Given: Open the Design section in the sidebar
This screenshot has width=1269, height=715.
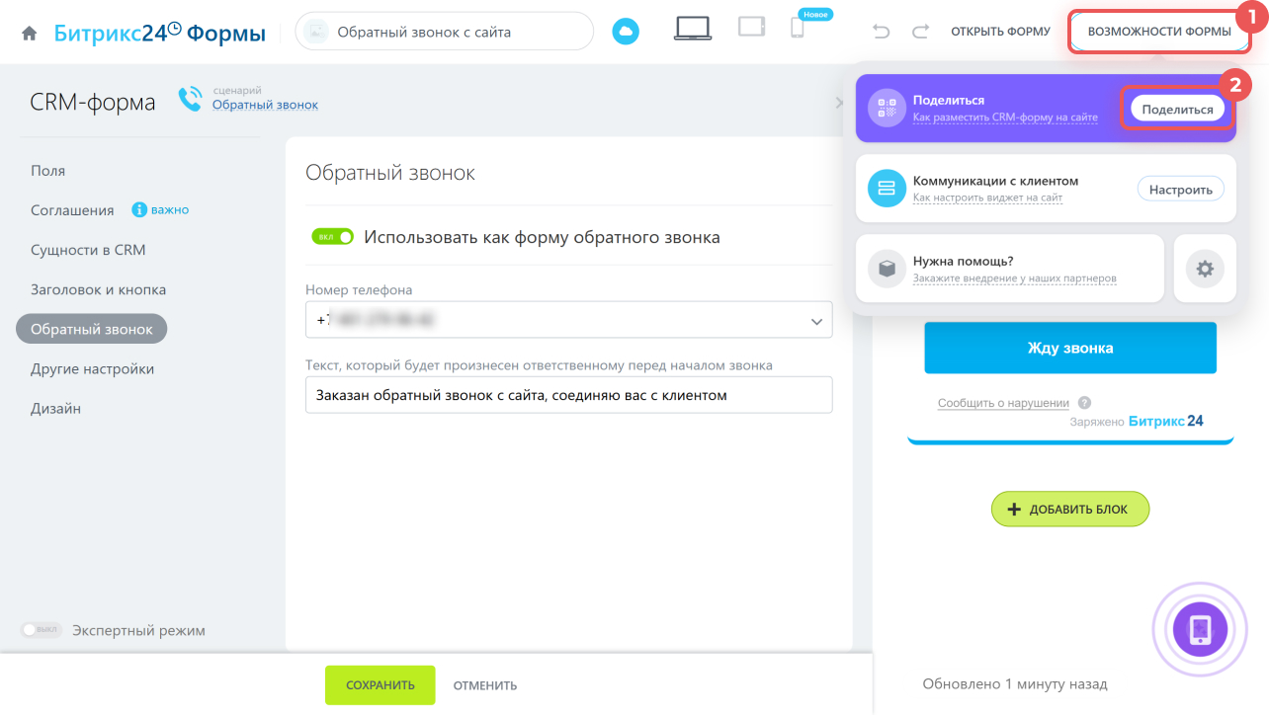Looking at the screenshot, I should click(55, 408).
